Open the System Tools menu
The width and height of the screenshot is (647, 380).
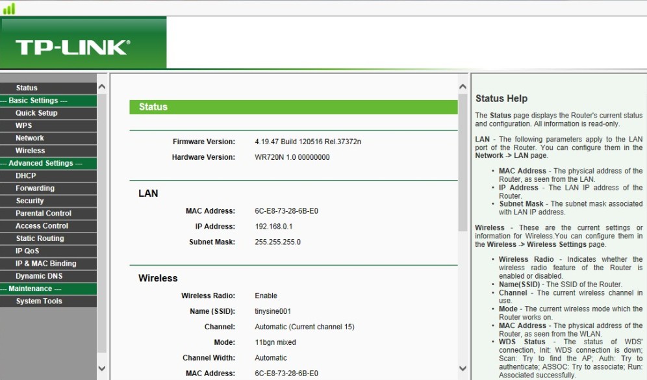pyautogui.click(x=48, y=301)
